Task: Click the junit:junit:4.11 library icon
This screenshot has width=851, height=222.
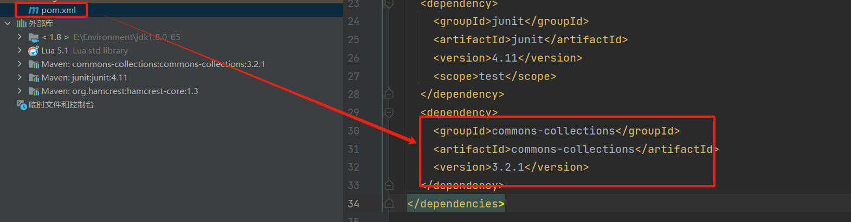Action: pyautogui.click(x=34, y=78)
